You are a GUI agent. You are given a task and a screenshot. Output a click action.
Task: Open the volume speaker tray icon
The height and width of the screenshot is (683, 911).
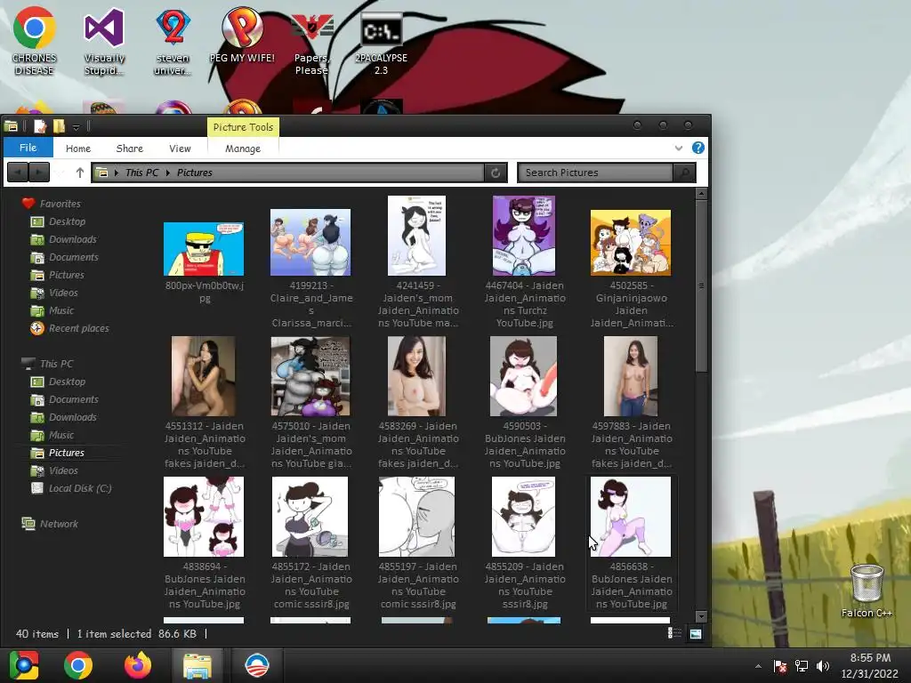823,666
